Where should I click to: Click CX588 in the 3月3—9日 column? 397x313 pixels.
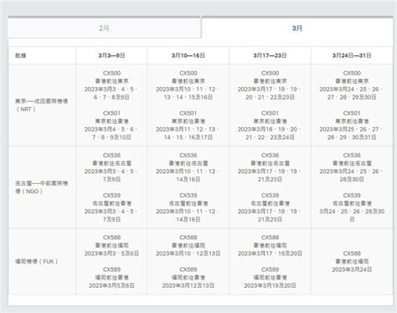111,238
